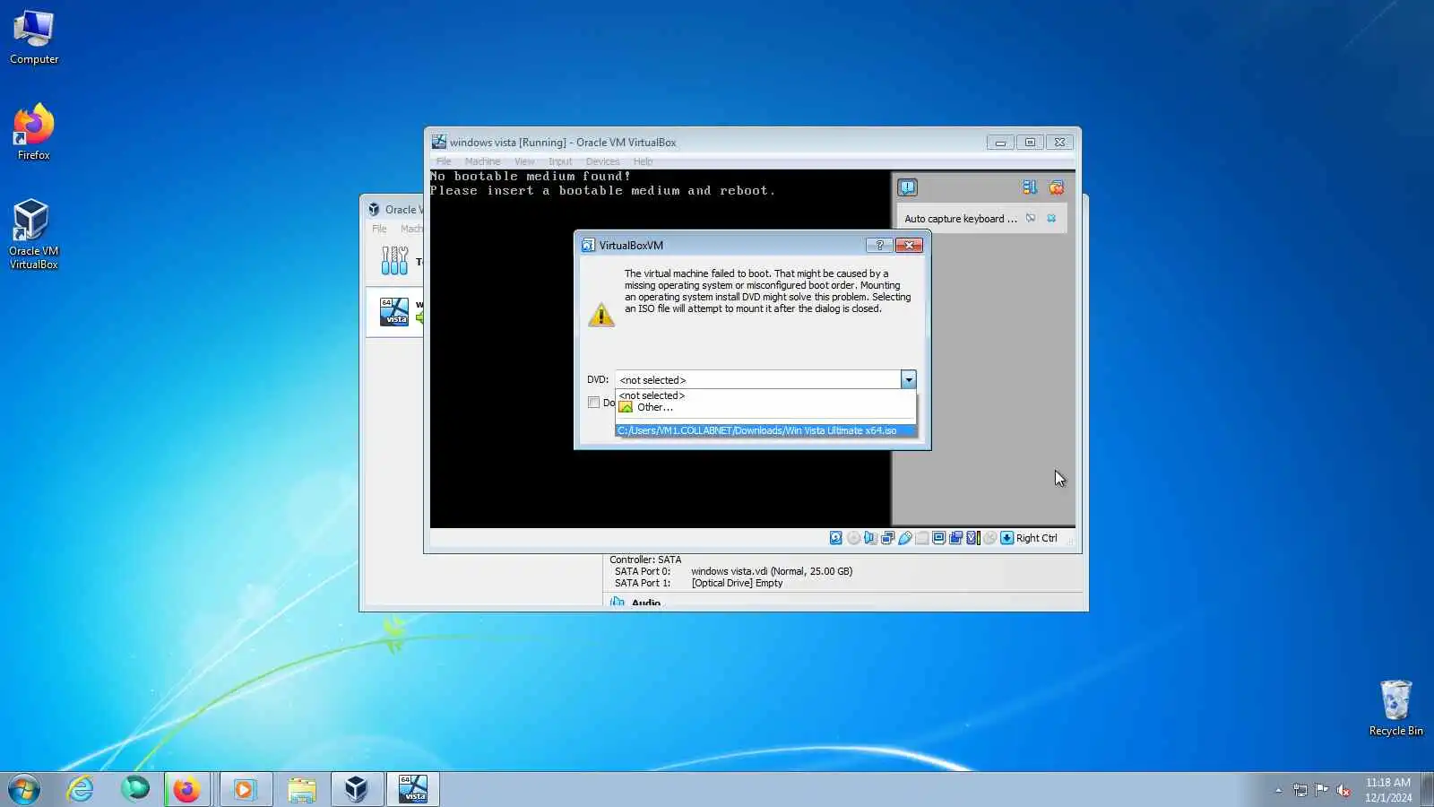Click Firefox in the taskbar
The height and width of the screenshot is (807, 1434).
[x=186, y=789]
